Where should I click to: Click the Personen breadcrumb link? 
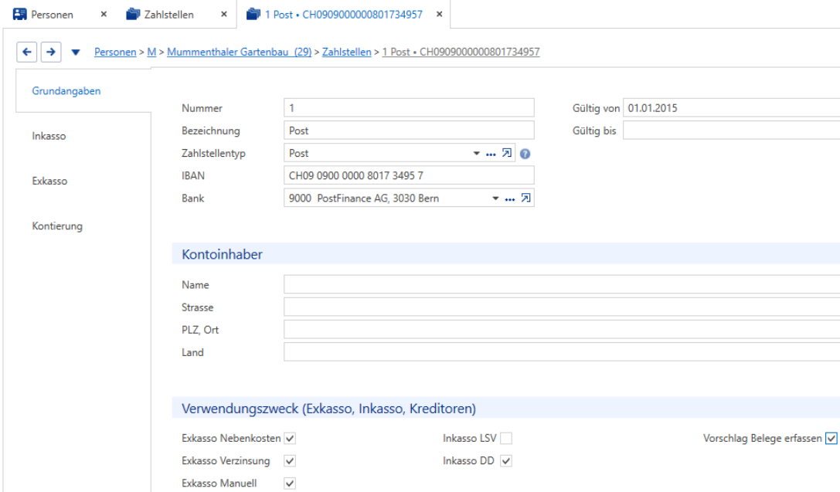click(x=115, y=52)
